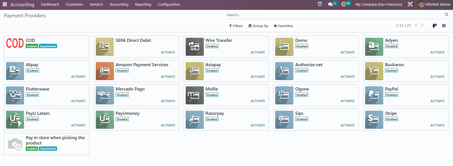This screenshot has height=166, width=453.
Task: Click the Amazon Payment Services title
Action: pos(142,65)
